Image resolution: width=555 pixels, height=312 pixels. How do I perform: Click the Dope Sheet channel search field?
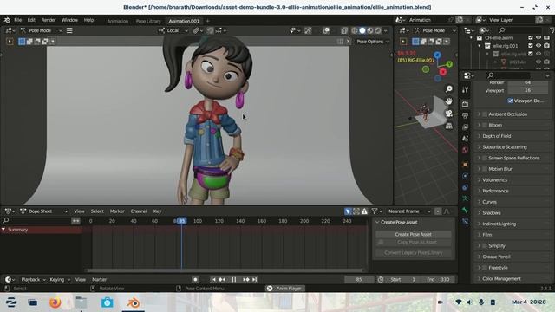tap(36, 221)
